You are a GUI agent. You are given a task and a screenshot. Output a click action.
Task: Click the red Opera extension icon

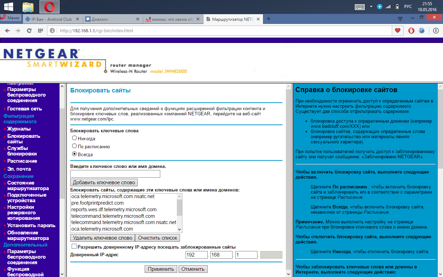click(412, 30)
